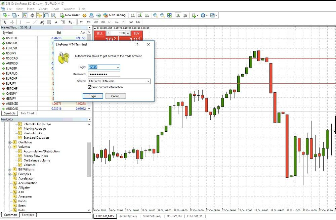
Task: Open the Server dropdown in the login dialog
Action: click(149, 81)
